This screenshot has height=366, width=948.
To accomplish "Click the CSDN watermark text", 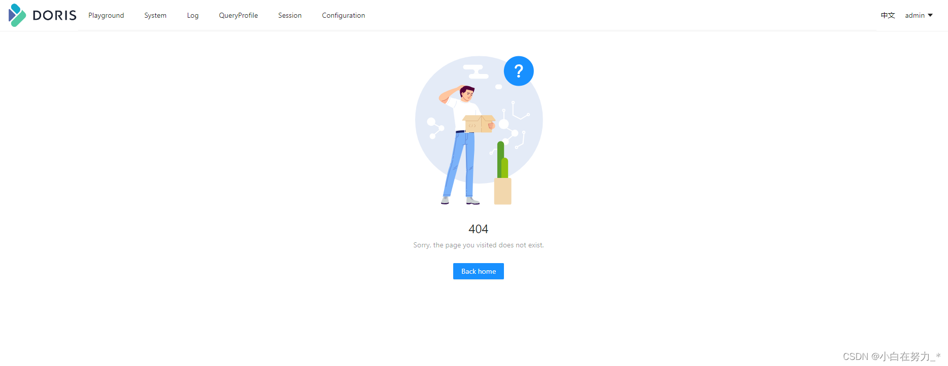I will pos(892,356).
